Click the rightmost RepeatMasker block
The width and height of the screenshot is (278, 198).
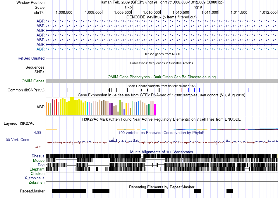tap(230, 191)
